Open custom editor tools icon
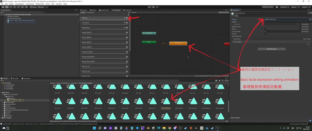 [x=26, y=7]
